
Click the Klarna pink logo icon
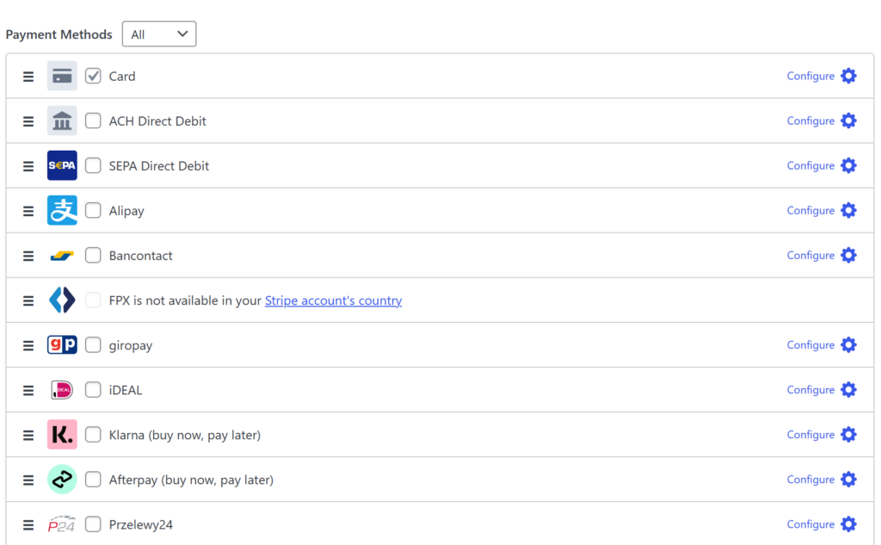click(62, 435)
